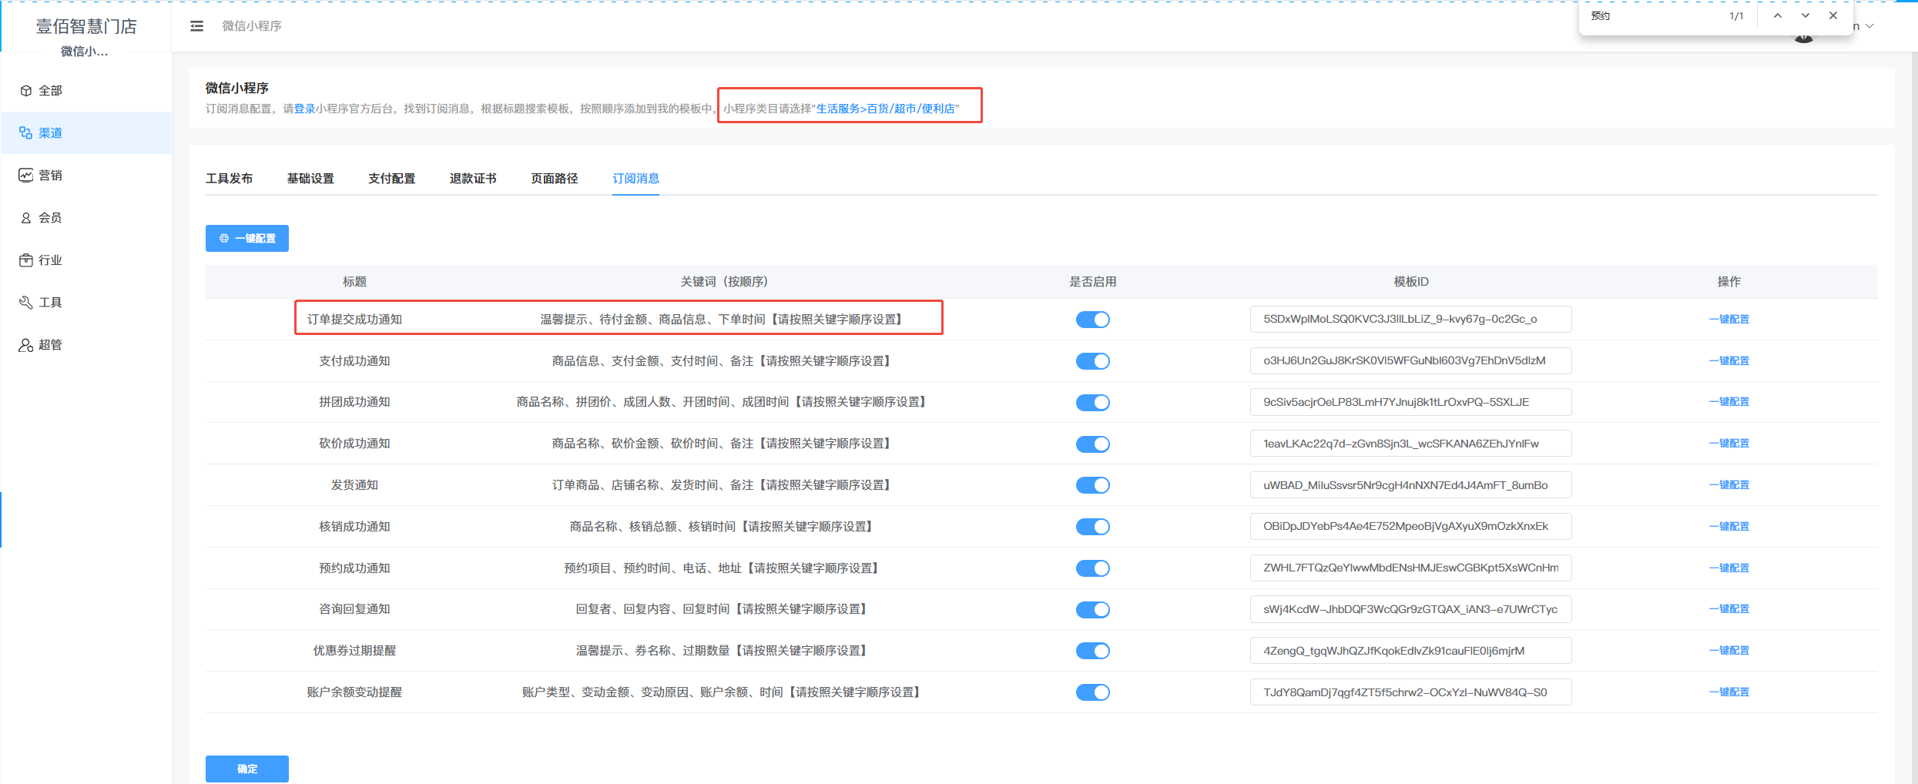Click the hamburger menu collapse icon
This screenshot has height=784, width=1918.
coord(196,26)
